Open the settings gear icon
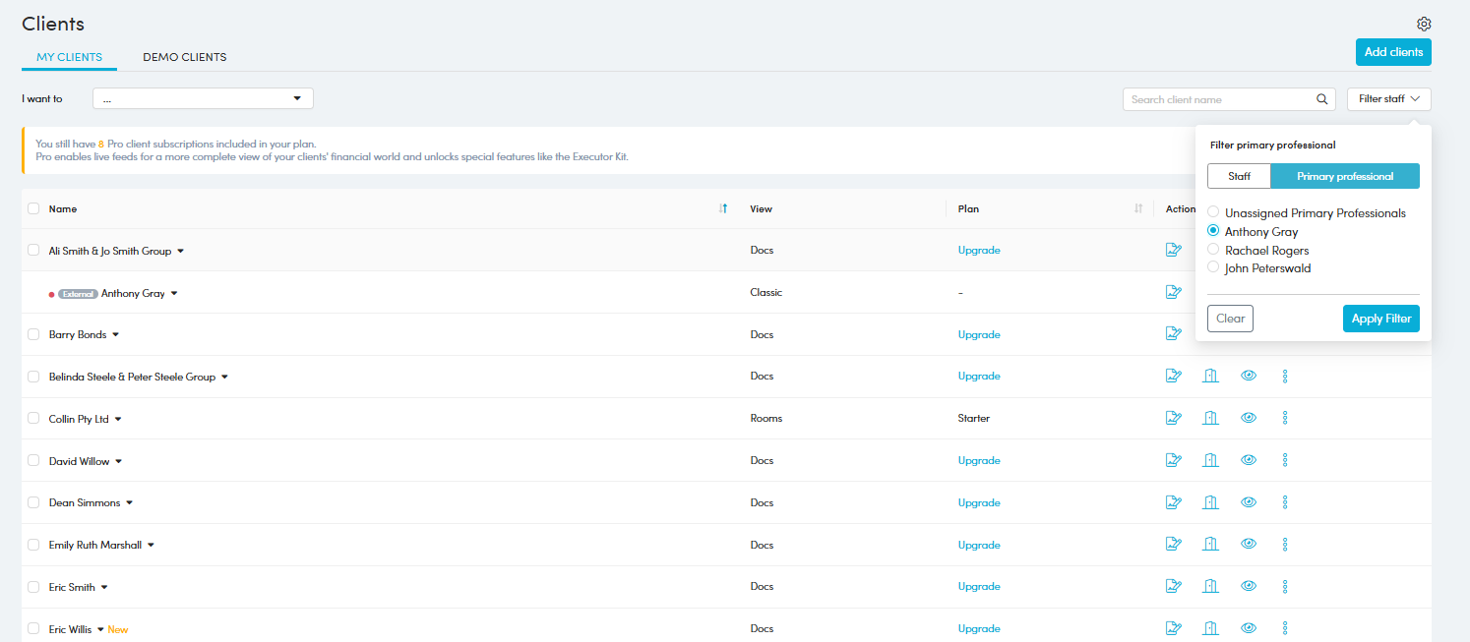 coord(1424,25)
